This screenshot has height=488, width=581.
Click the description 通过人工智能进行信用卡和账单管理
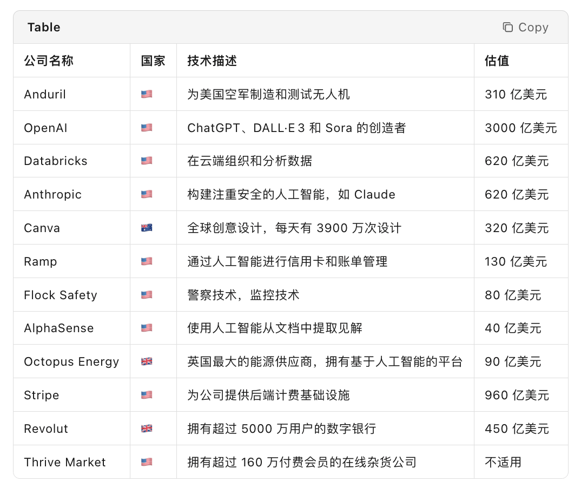(x=287, y=261)
